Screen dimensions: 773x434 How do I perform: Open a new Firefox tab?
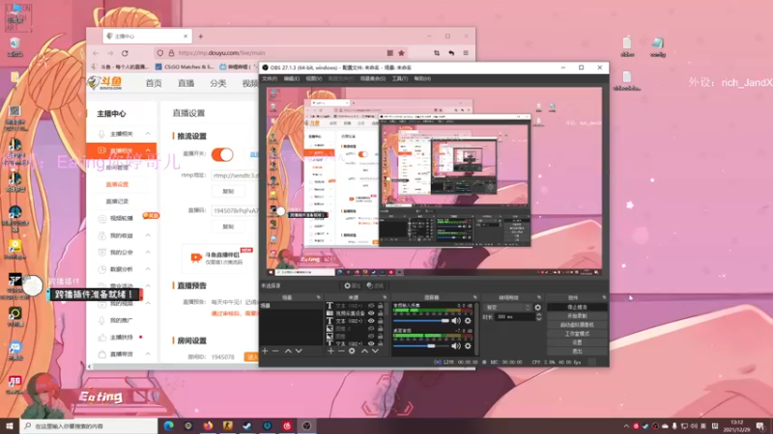click(201, 37)
